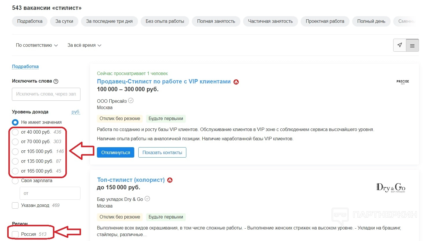Click help icon next to Исключить слова

click(56, 81)
